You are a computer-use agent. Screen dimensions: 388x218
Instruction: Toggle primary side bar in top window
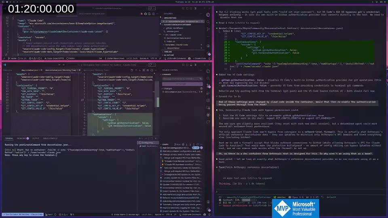click(195, 8)
